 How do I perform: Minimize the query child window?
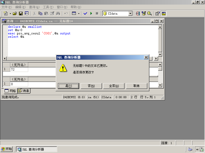point(152,21)
